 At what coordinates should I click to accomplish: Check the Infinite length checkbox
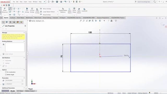(x=6, y=75)
